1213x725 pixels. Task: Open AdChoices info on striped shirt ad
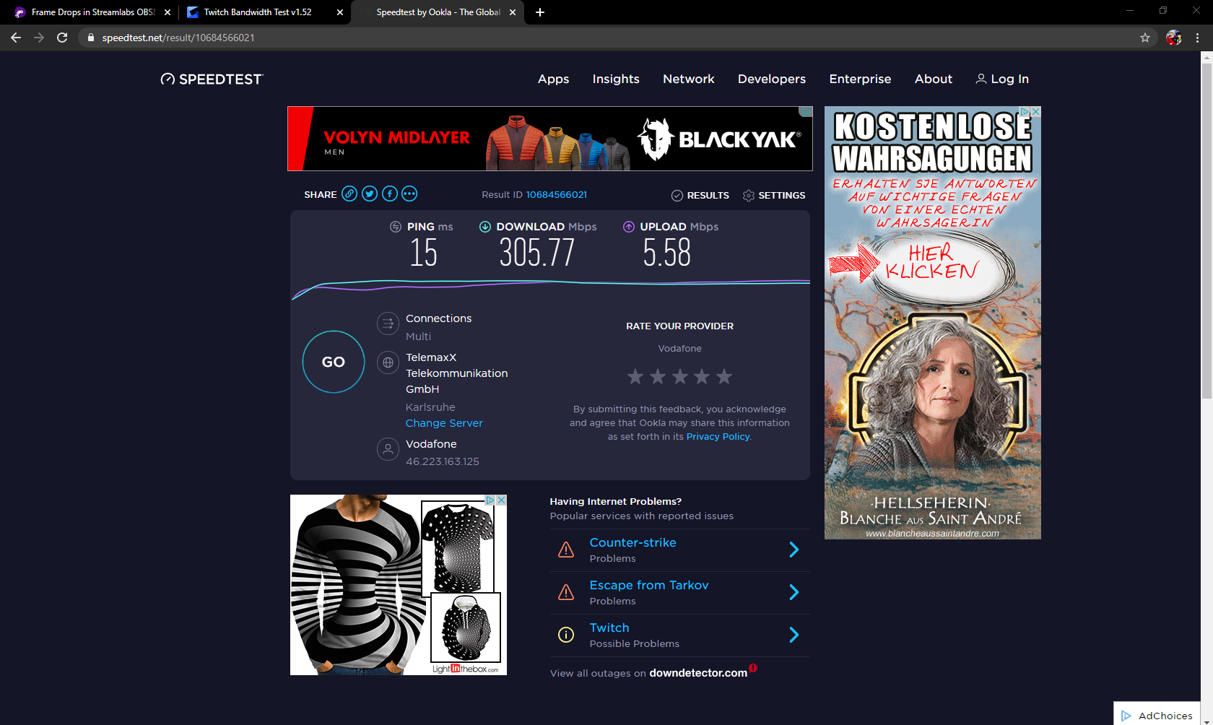490,500
